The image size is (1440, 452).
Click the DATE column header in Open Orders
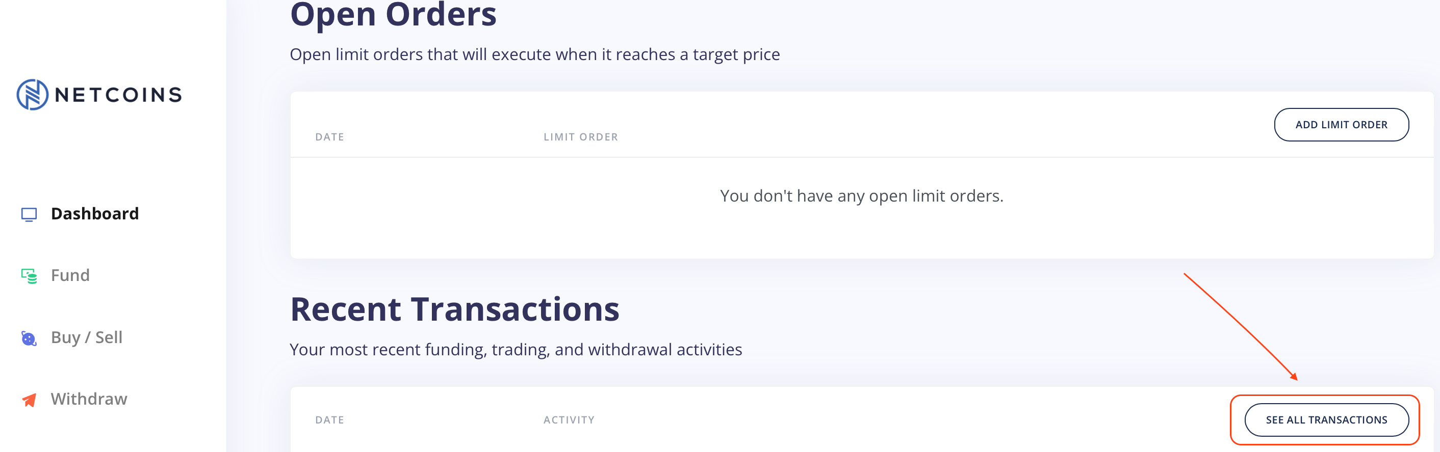tap(330, 137)
